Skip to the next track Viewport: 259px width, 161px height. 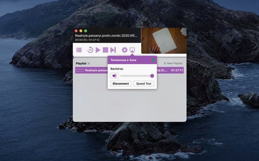coord(113,50)
